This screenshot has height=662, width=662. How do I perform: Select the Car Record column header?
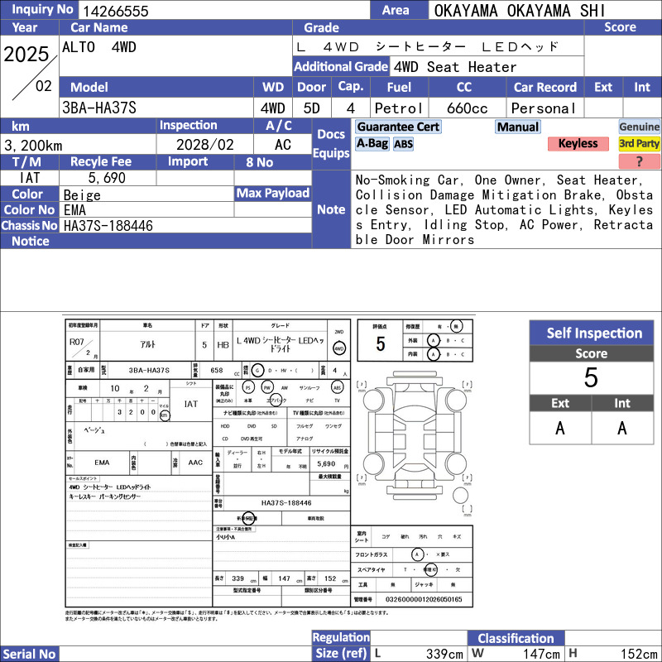tap(544, 87)
